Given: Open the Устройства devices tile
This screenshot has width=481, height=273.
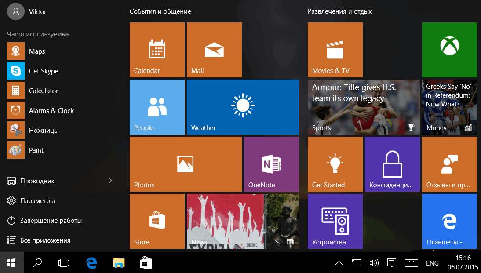Looking at the screenshot, I should [x=335, y=221].
